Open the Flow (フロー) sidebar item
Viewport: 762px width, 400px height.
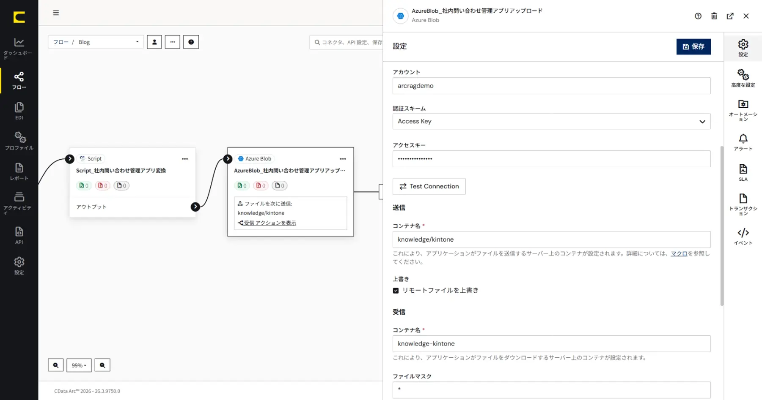[x=19, y=81]
